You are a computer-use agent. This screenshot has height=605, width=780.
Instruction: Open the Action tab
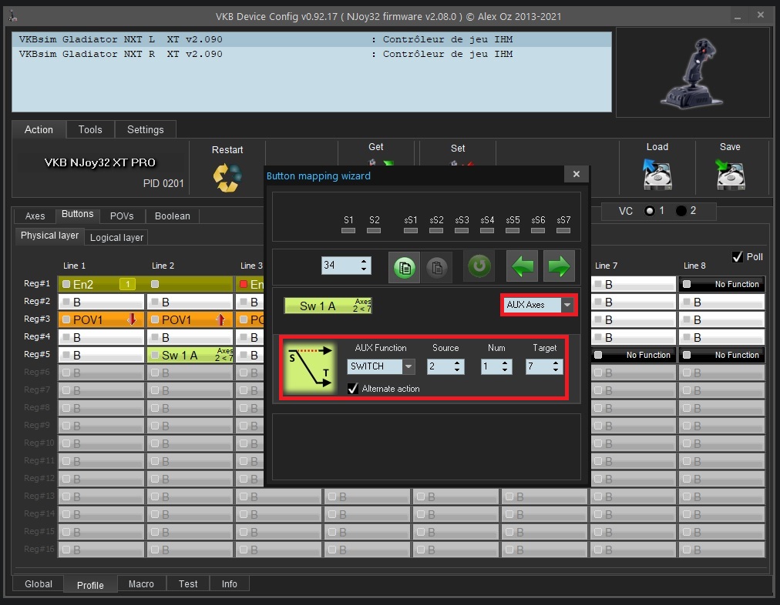pyautogui.click(x=39, y=129)
